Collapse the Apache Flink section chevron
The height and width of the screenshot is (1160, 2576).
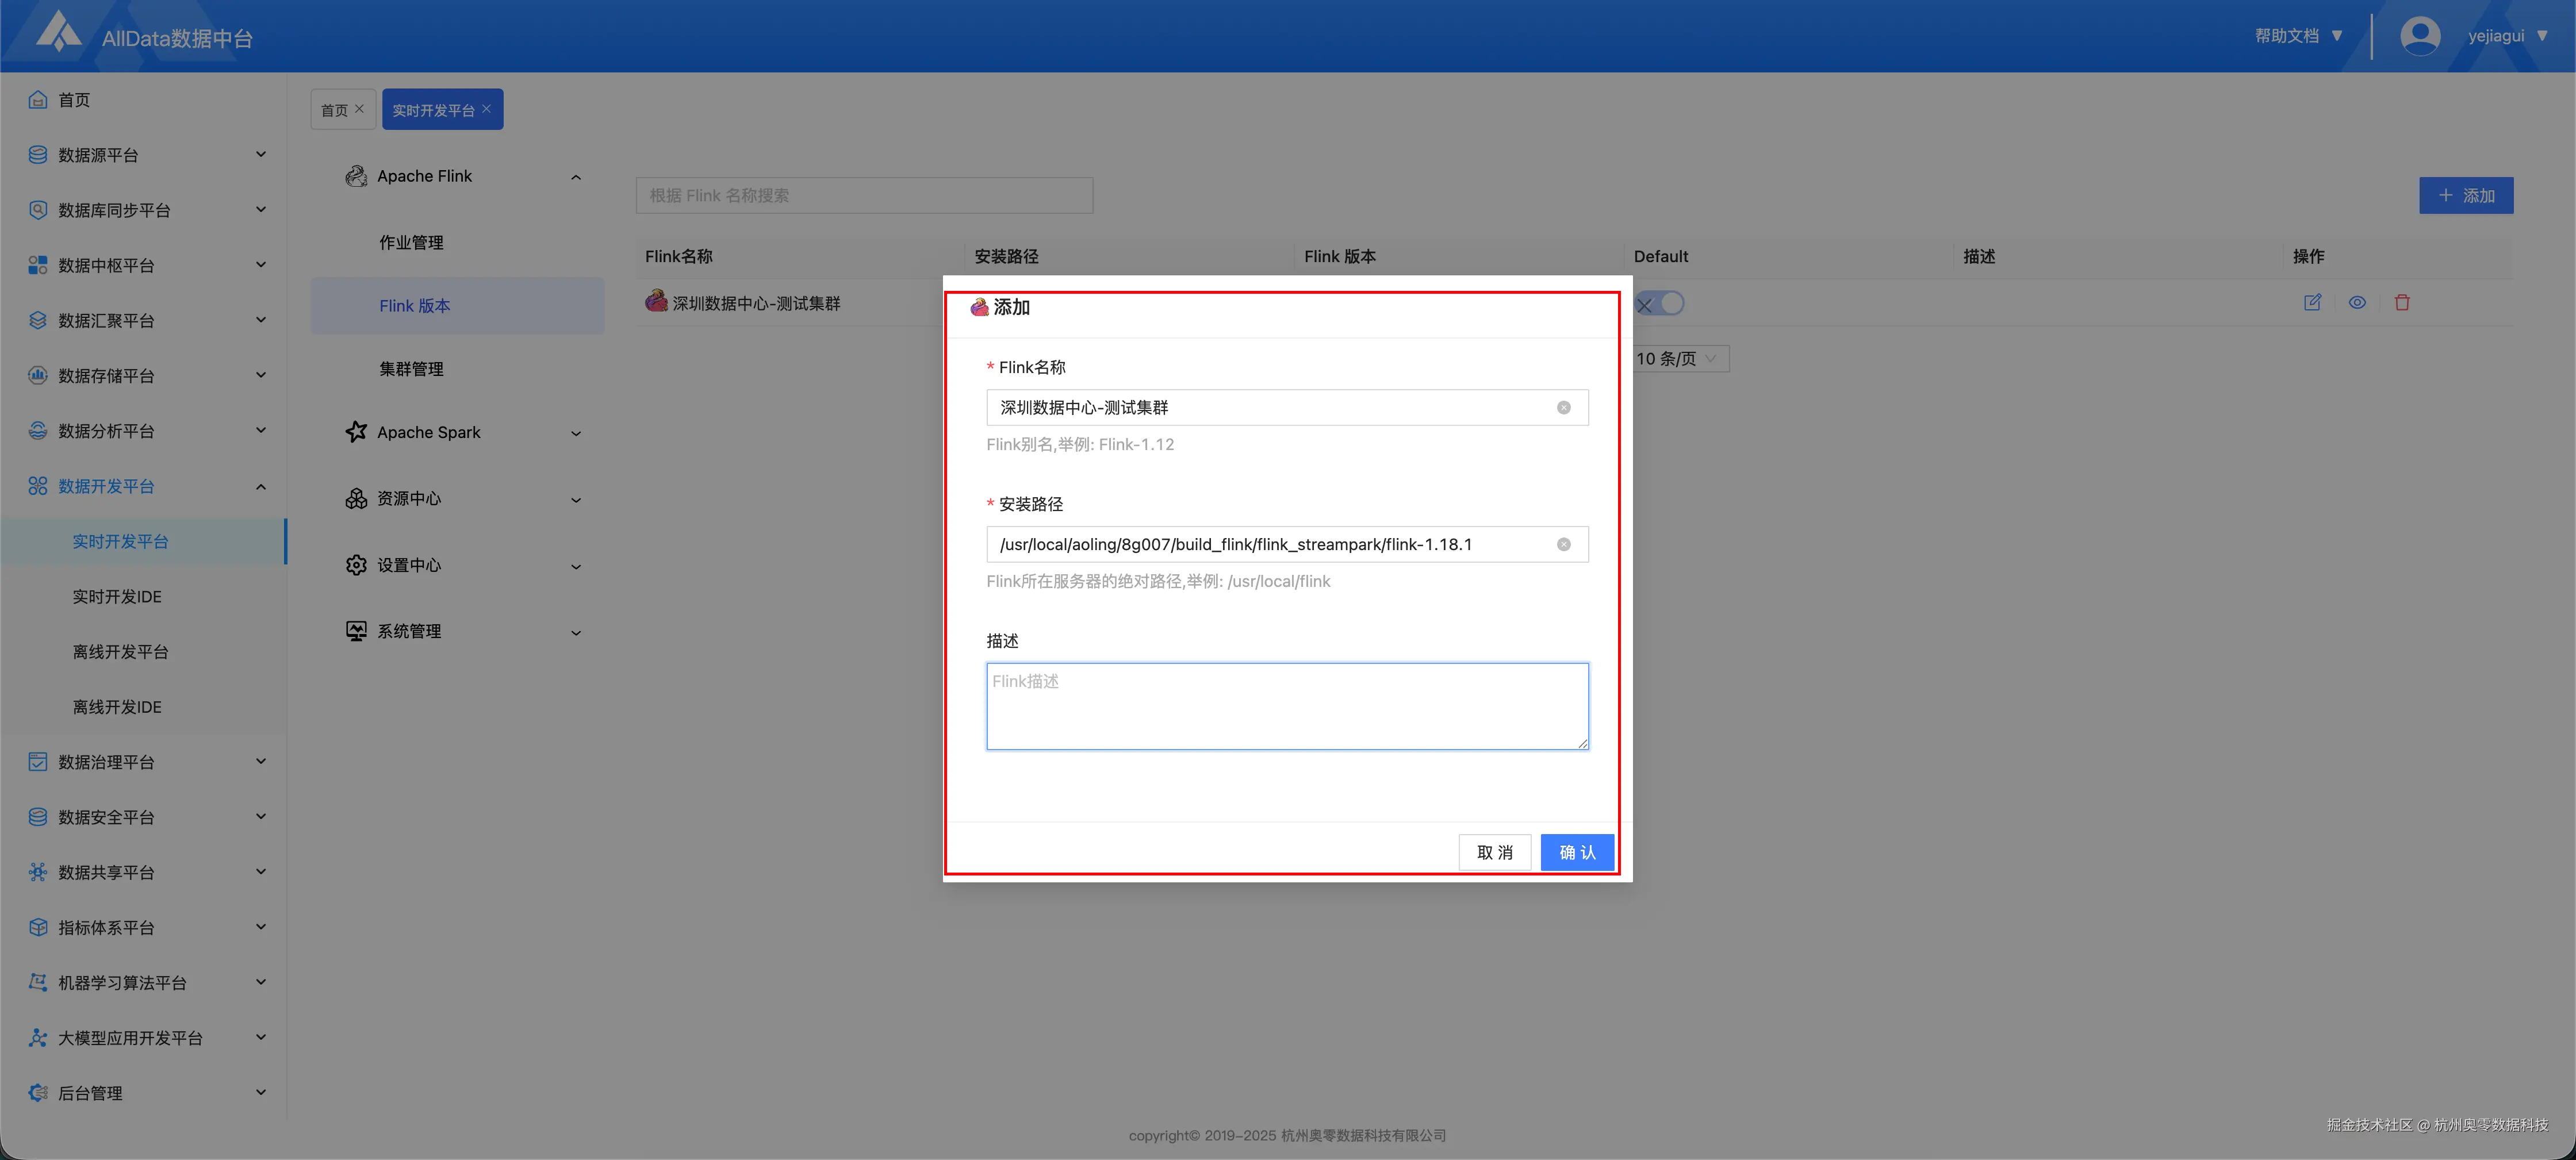(576, 177)
